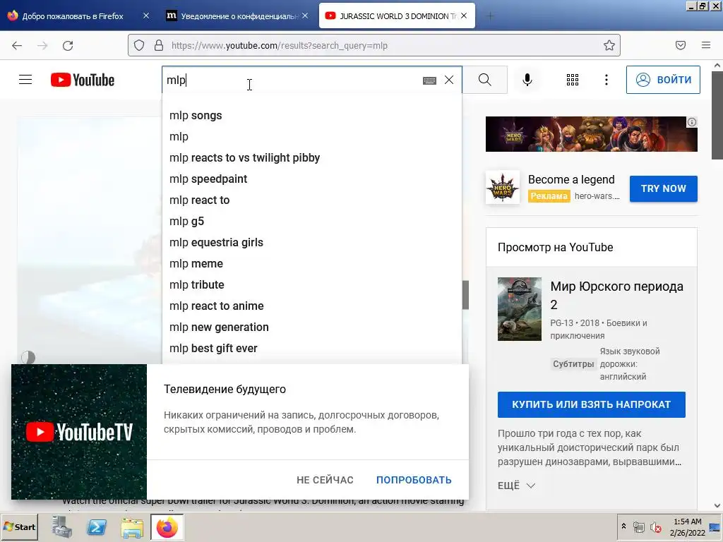This screenshot has width=723, height=542.
Task: Close the Уведомление о конфиденциальности tab
Action: click(x=305, y=16)
